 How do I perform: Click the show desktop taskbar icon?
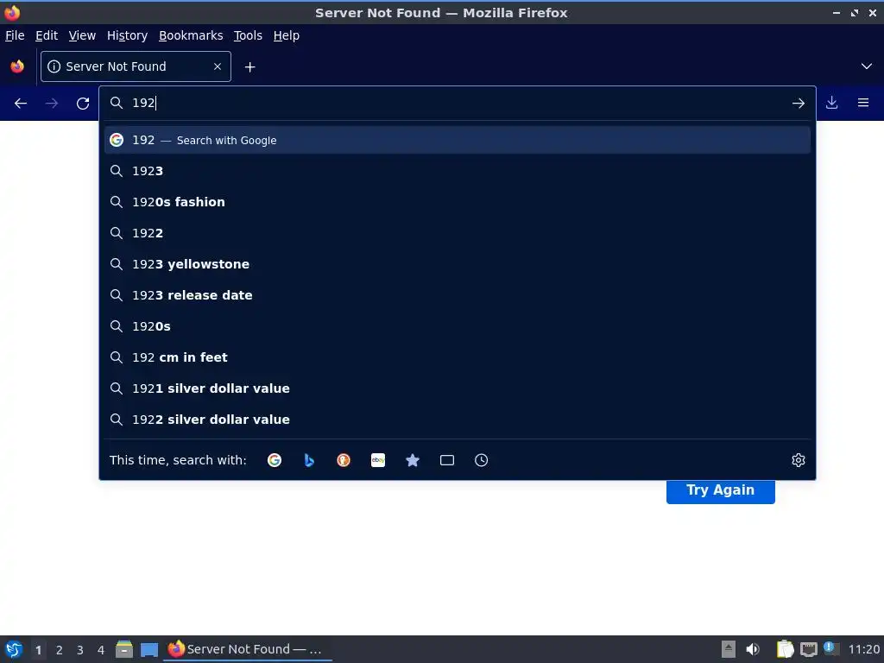tap(149, 649)
